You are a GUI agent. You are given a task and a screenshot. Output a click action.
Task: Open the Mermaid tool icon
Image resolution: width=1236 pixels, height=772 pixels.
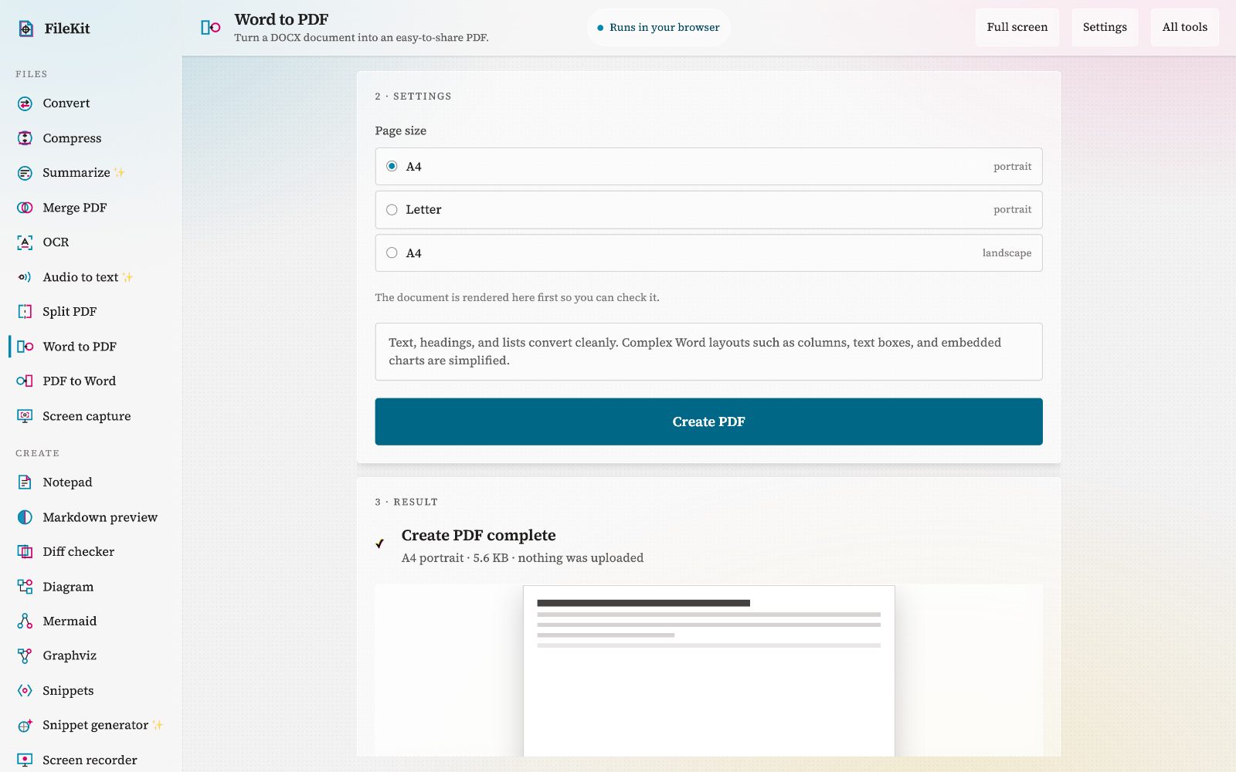[25, 621]
